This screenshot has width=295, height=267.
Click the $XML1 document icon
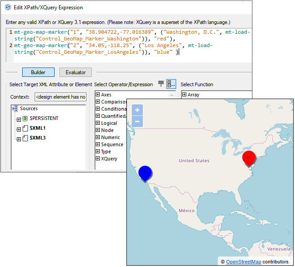[x=25, y=128]
